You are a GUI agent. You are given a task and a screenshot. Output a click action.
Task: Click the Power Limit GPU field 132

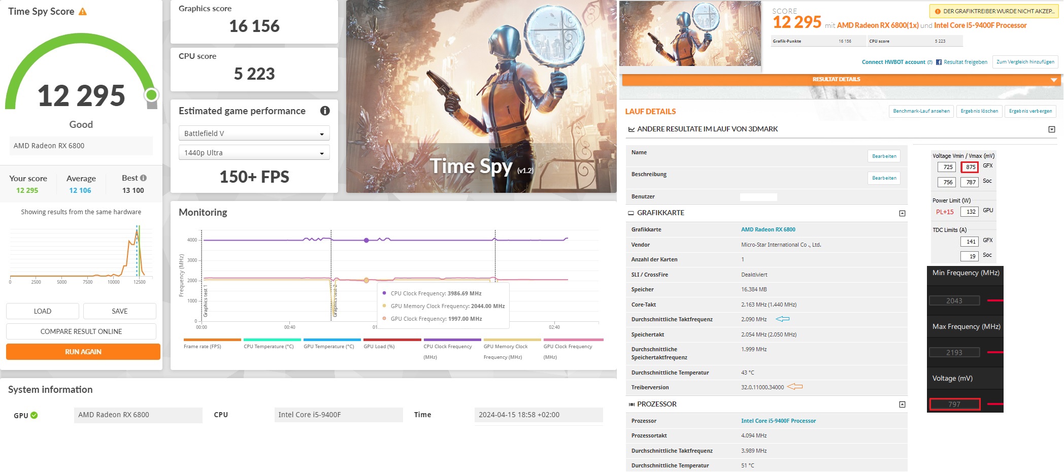970,212
